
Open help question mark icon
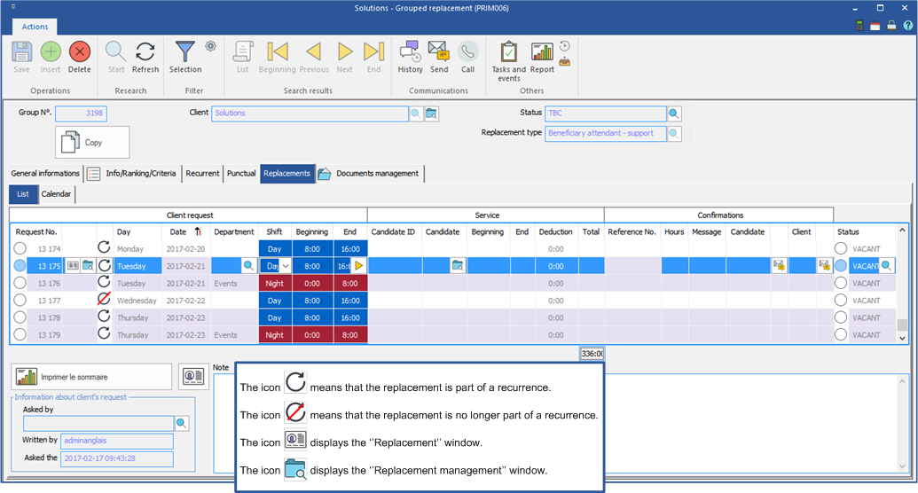[907, 26]
